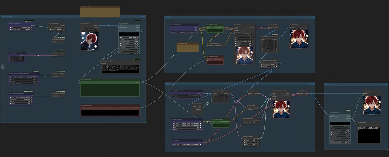Open scheduler dropdown in BasicScheduler
This screenshot has height=157, width=389.
[251, 140]
